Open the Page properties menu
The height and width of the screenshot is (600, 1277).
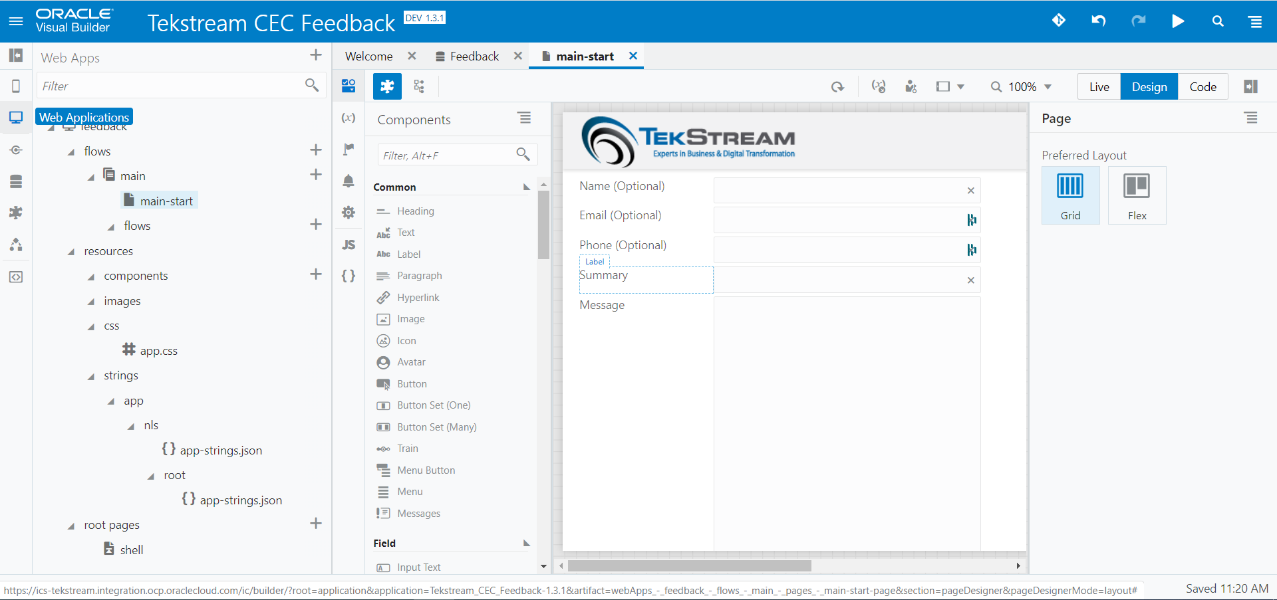1251,118
